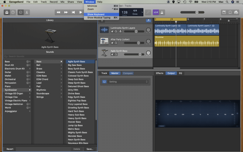Click the Agile Synth Bass pan knob
The width and height of the screenshot is (243, 152).
tap(148, 53)
